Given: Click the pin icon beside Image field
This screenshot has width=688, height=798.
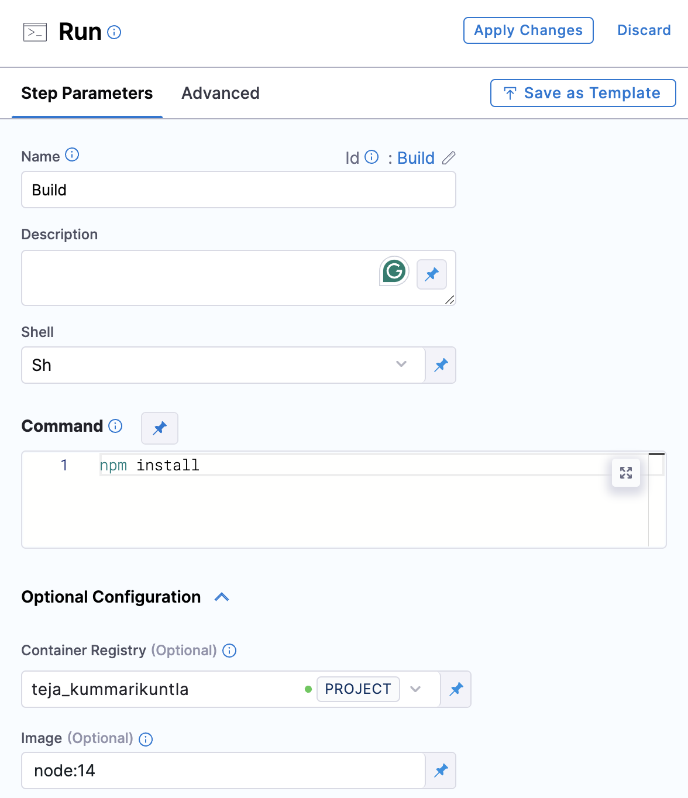Looking at the screenshot, I should pos(441,771).
